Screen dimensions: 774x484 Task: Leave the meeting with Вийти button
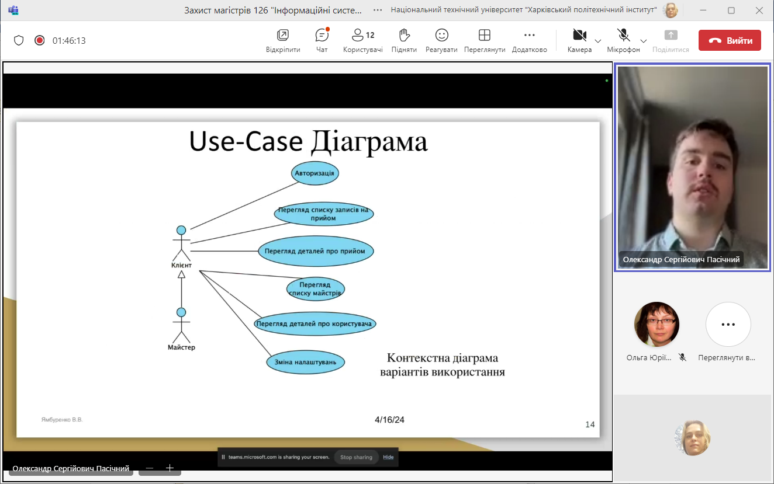730,40
